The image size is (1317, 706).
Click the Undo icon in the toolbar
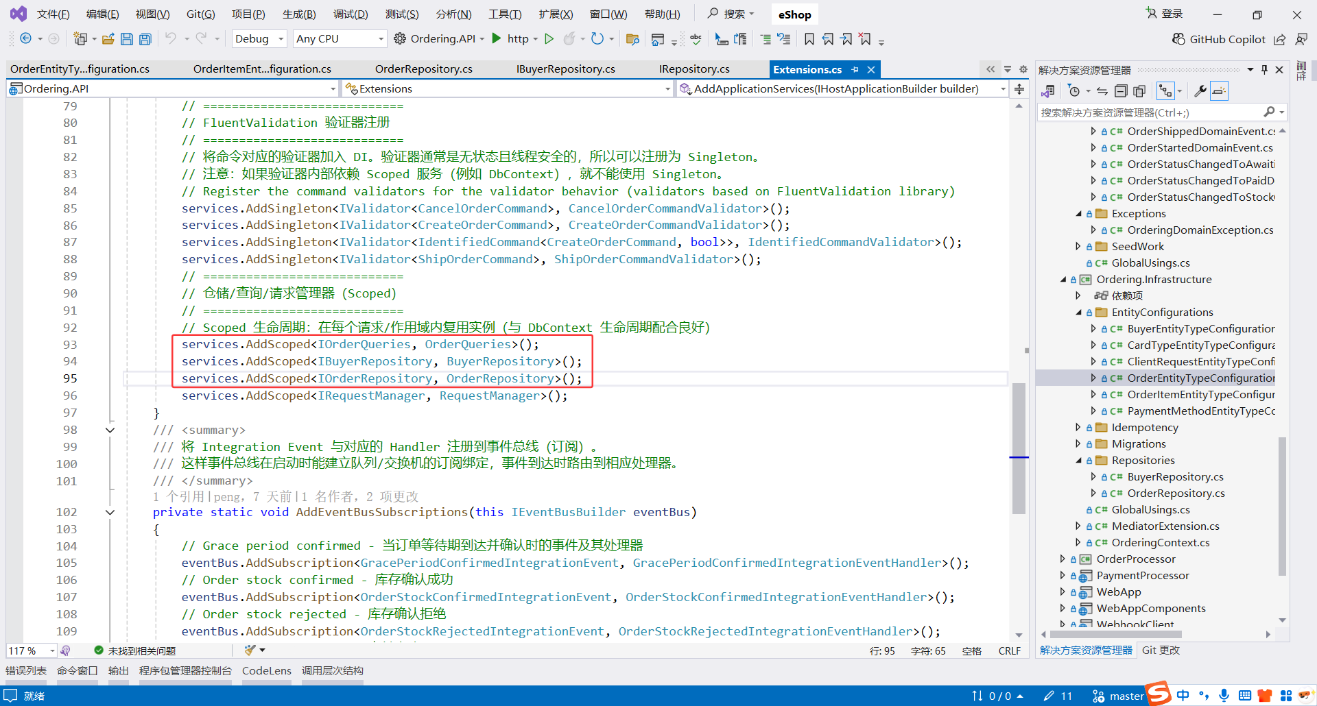point(171,38)
